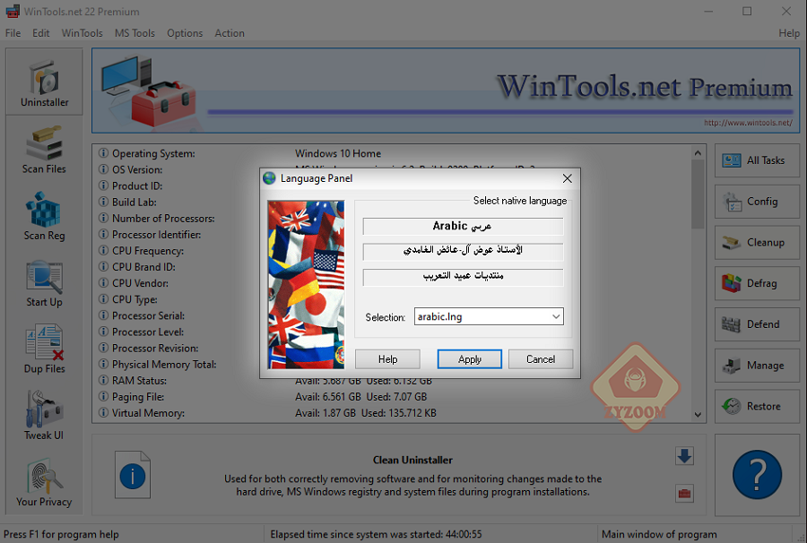
Task: Open the Dup Files finder
Action: click(x=44, y=349)
